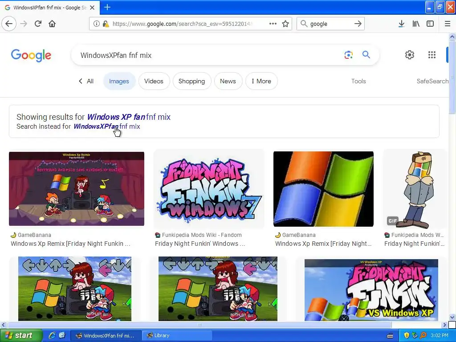Open the SafeSearch dropdown
456x342 pixels.
coord(432,81)
